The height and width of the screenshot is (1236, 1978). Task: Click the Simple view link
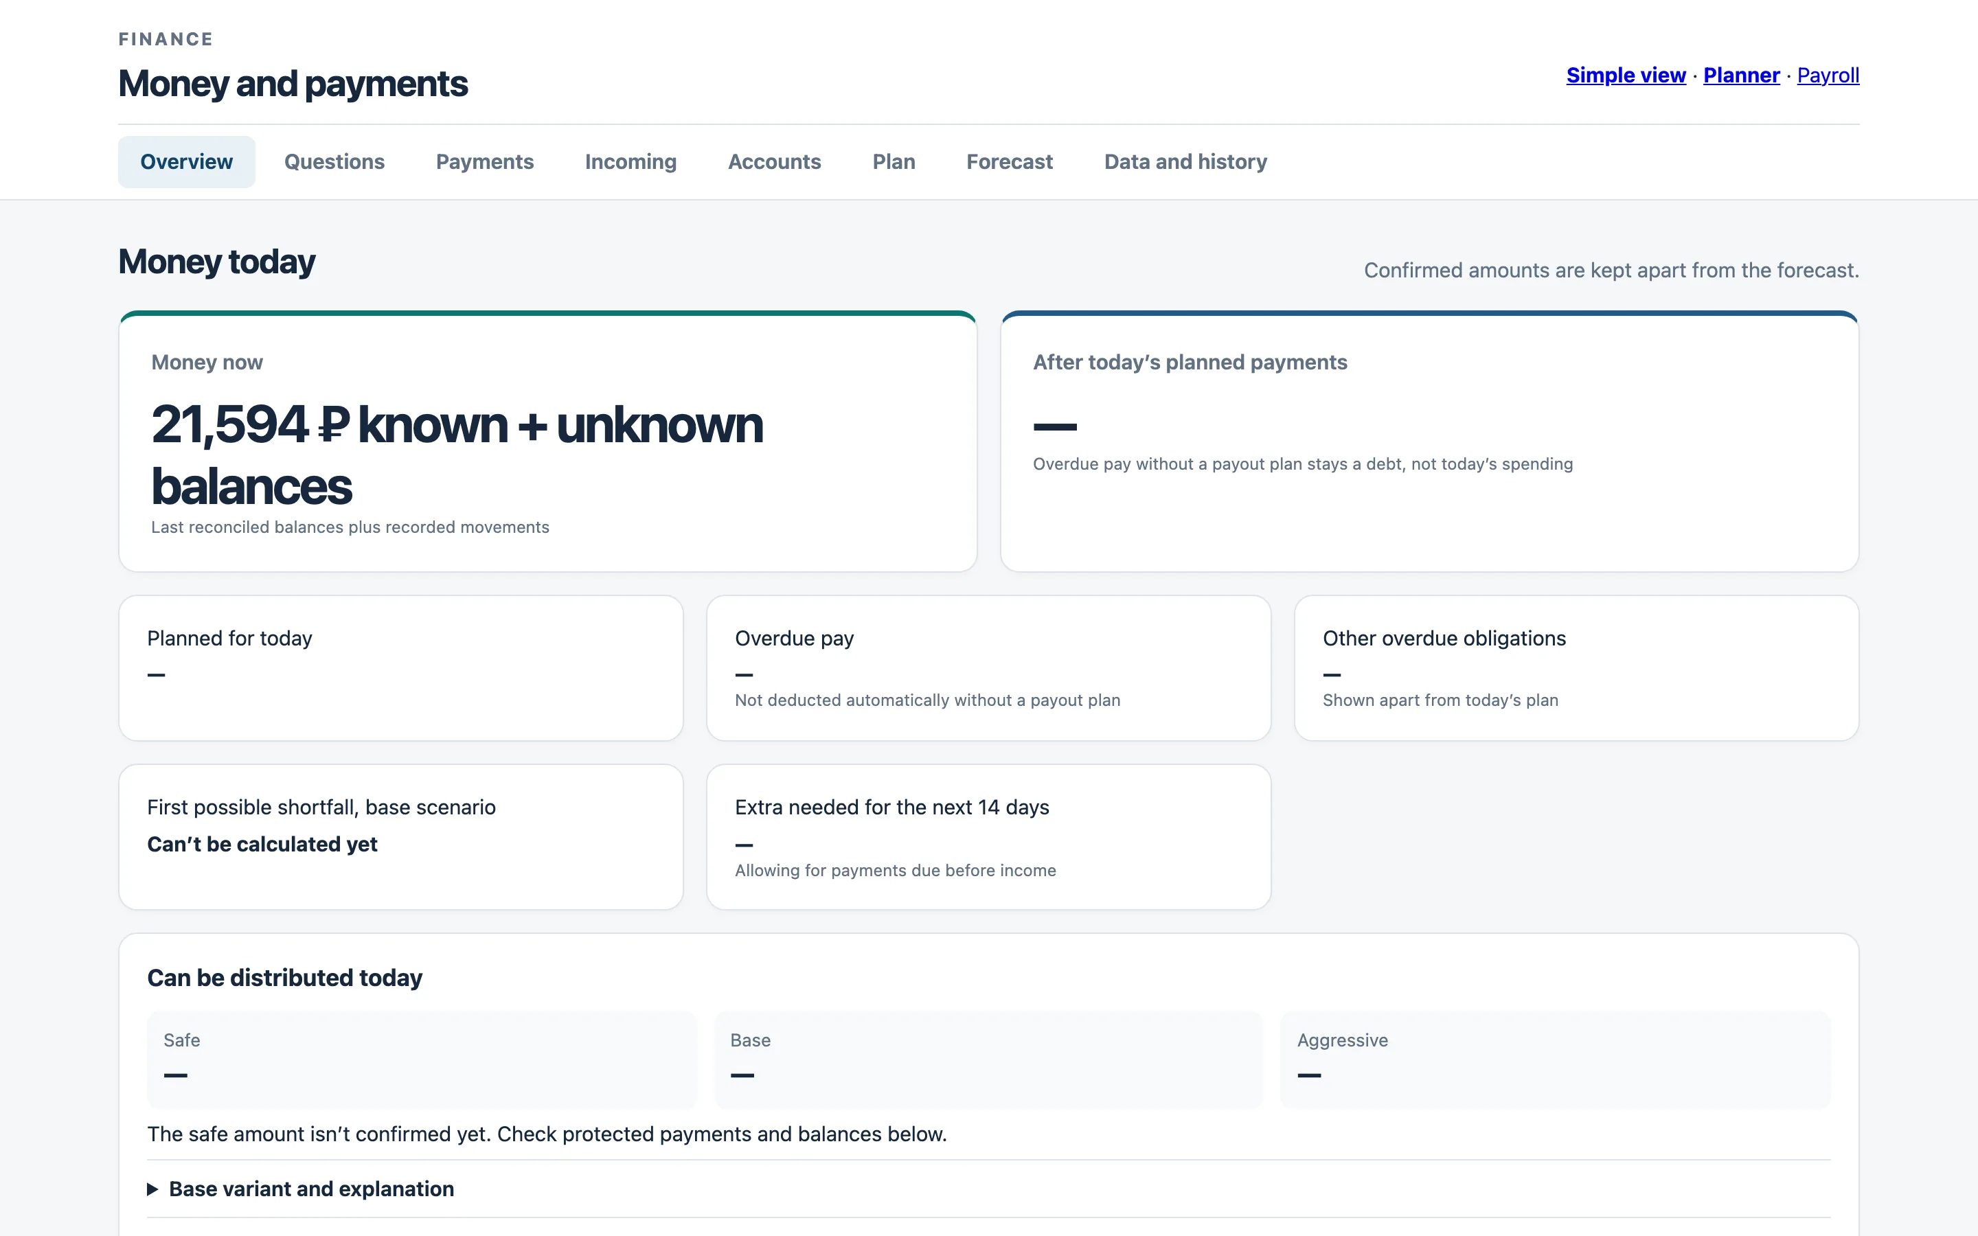[x=1626, y=76]
